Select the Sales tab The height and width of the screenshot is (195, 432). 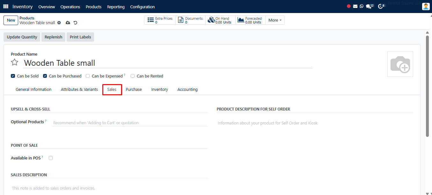(x=112, y=90)
